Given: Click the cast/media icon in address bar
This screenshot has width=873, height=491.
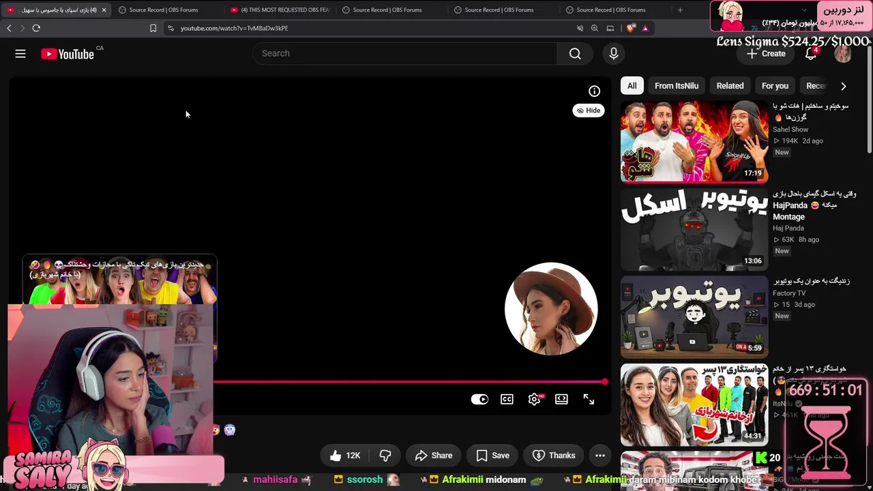Looking at the screenshot, I should pos(610,28).
